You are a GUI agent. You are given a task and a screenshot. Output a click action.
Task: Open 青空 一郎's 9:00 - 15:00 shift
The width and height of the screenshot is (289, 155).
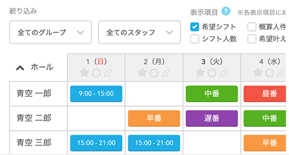point(96,94)
